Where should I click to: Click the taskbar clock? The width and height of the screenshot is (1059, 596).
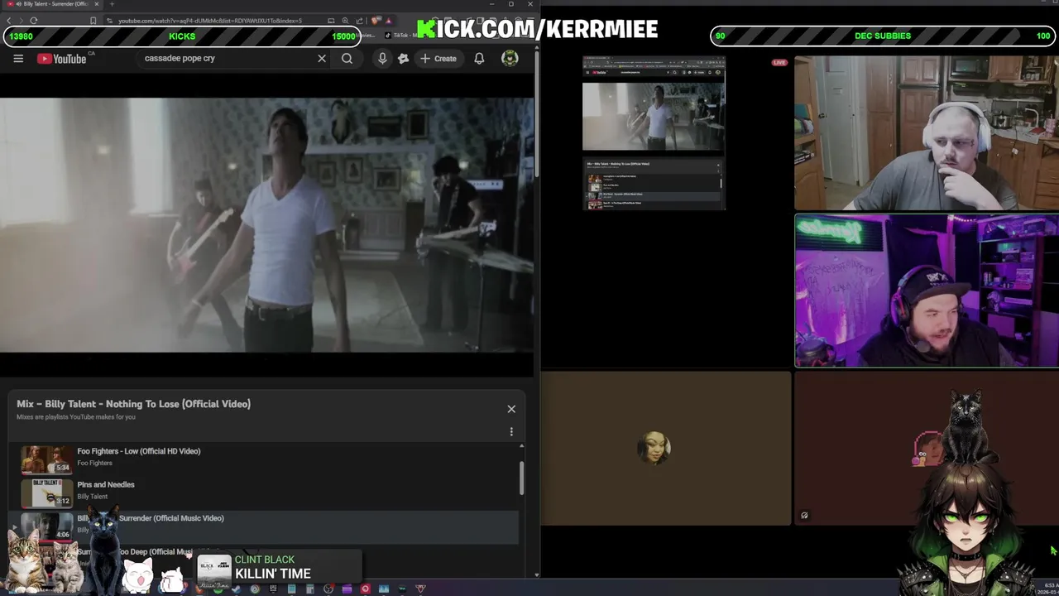click(1047, 588)
